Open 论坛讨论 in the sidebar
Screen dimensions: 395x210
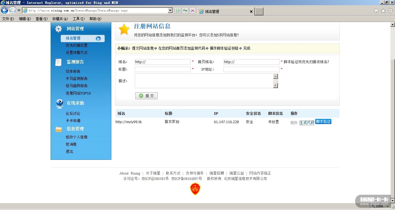pos(73,113)
